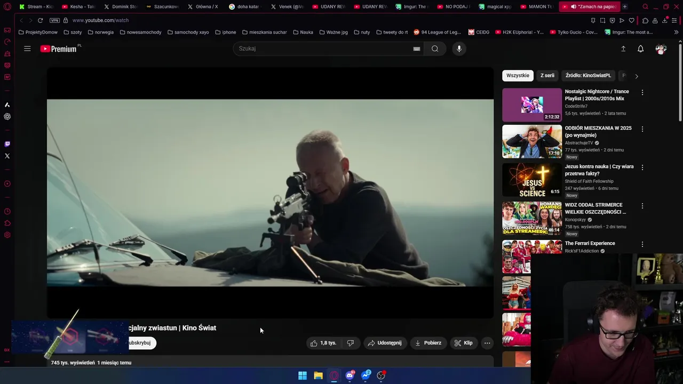683x384 pixels.
Task: Open Discord from the taskbar
Action: [350, 375]
